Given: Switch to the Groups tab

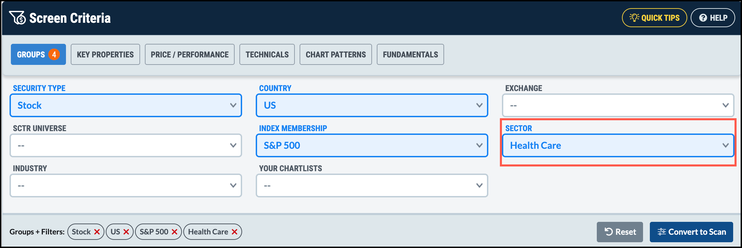Looking at the screenshot, I should [38, 54].
